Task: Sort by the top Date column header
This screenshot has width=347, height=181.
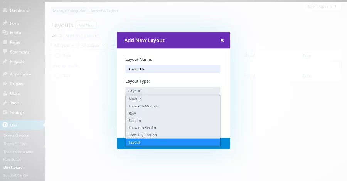Action: point(307,56)
